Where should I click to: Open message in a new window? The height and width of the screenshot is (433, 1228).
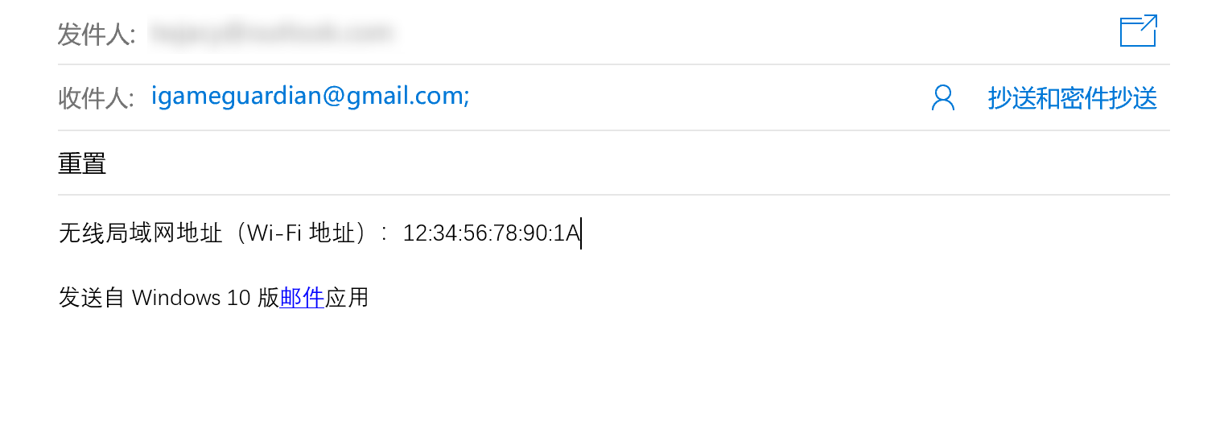coord(1138,31)
